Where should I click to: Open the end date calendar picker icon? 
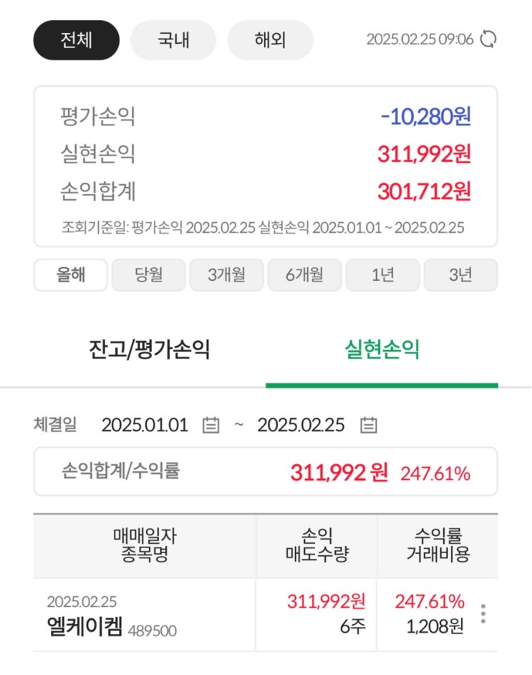(x=368, y=425)
